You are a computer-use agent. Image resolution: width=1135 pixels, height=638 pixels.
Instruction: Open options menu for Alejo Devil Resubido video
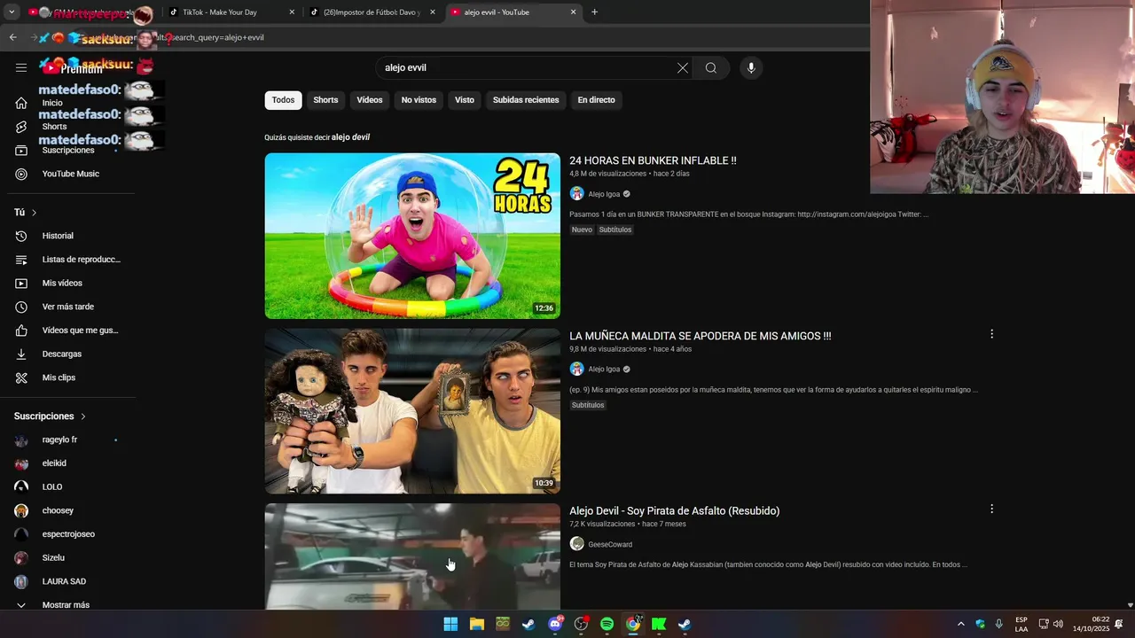click(x=991, y=509)
